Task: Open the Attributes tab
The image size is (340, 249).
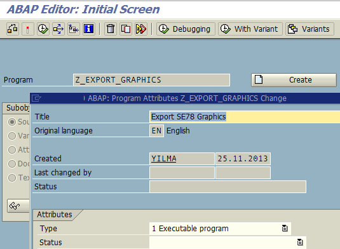Action: coord(55,215)
